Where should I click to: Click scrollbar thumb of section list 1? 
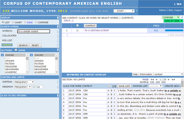[x=27, y=58]
